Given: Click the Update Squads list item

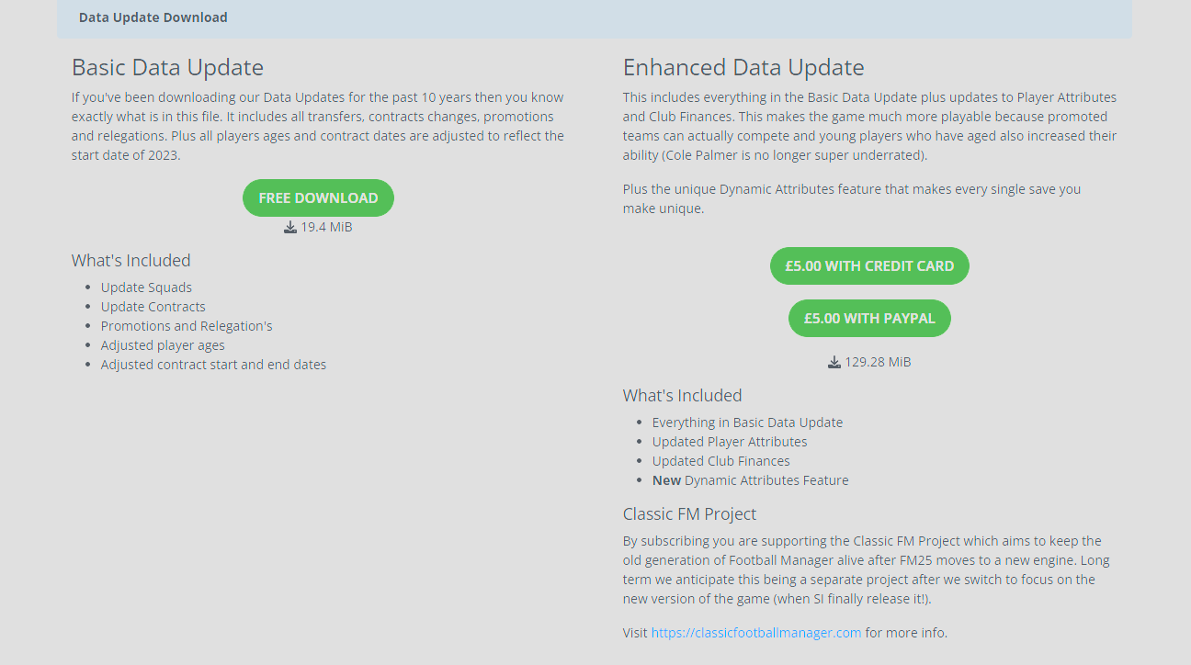Looking at the screenshot, I should (146, 287).
